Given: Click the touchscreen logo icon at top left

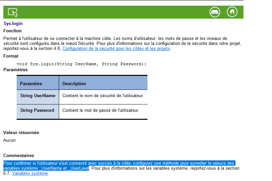Looking at the screenshot, I should (x=13, y=12).
